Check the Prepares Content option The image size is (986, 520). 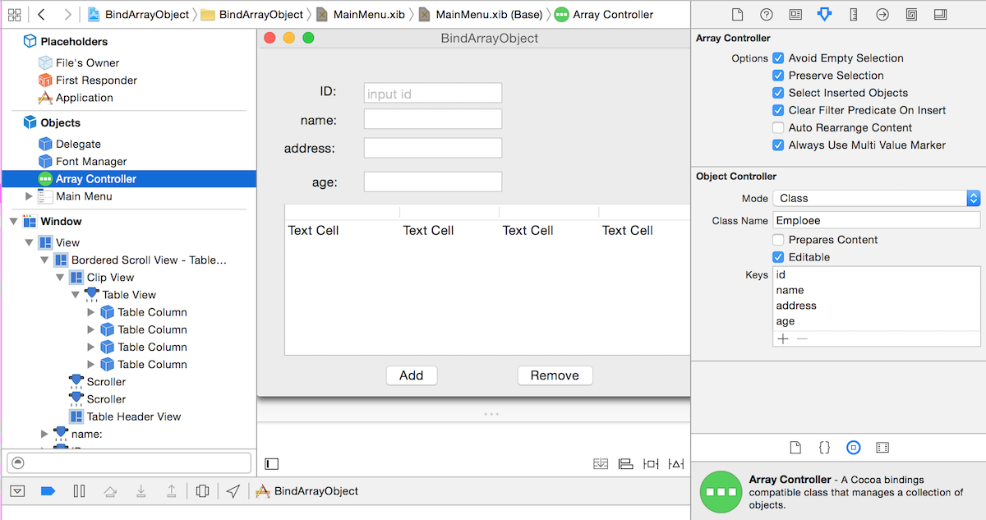pos(777,240)
